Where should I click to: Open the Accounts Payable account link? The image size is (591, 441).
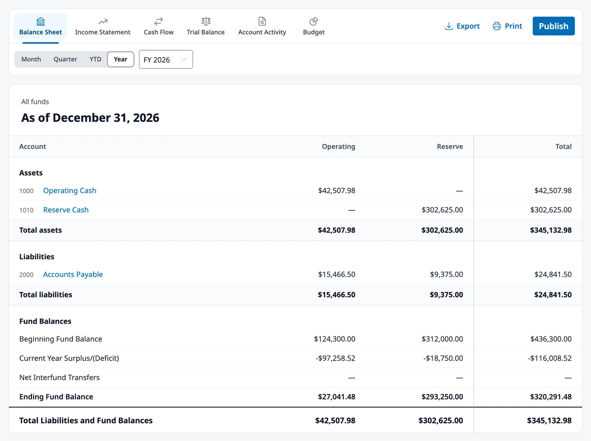point(73,274)
